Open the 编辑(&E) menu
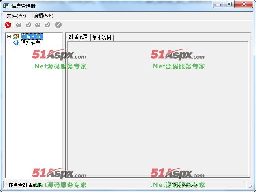The height and width of the screenshot is (192, 256). click(x=43, y=16)
